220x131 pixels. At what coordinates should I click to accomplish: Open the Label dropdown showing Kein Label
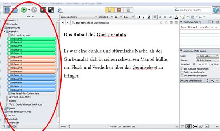click(x=207, y=56)
